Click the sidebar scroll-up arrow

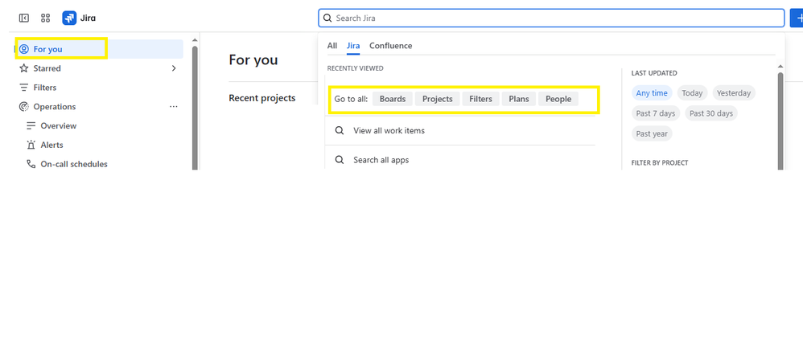coord(195,40)
